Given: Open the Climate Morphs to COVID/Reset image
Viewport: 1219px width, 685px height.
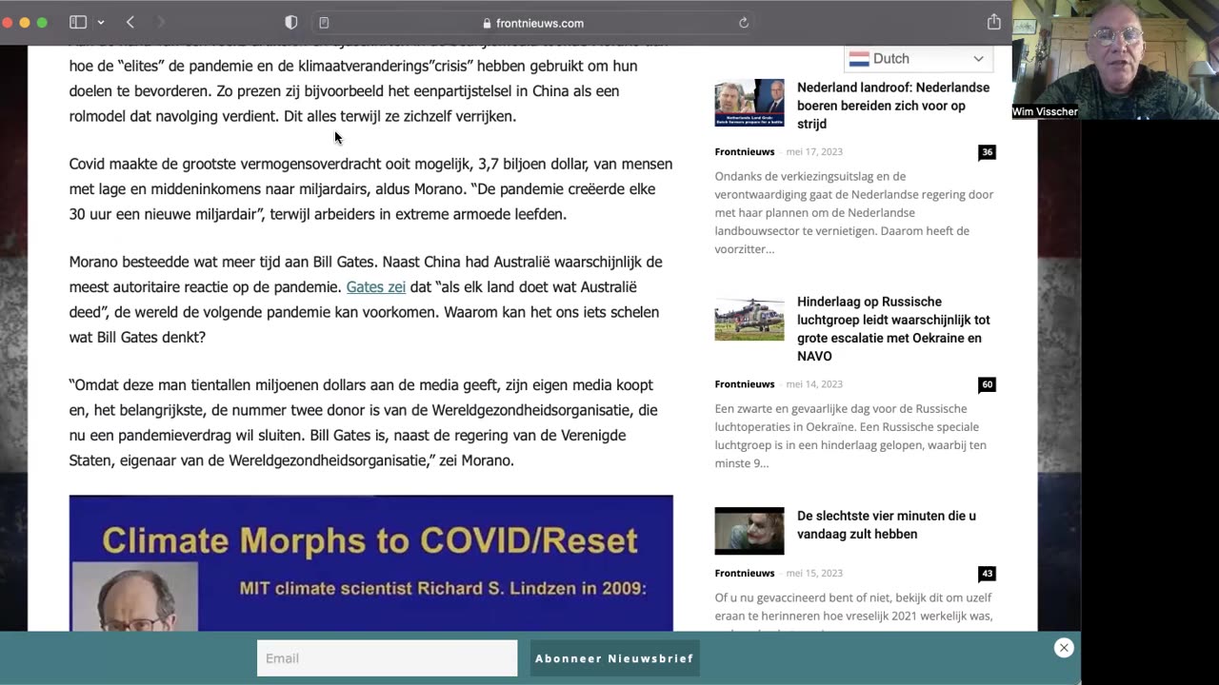Looking at the screenshot, I should coord(370,563).
